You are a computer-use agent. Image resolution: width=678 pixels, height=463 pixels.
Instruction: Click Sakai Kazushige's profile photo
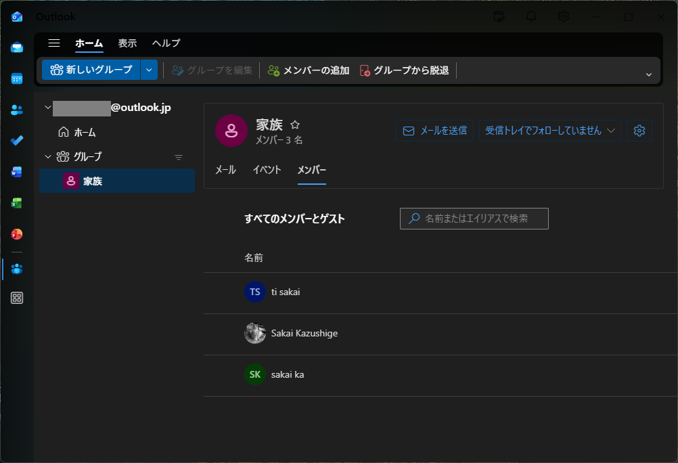[x=255, y=333]
